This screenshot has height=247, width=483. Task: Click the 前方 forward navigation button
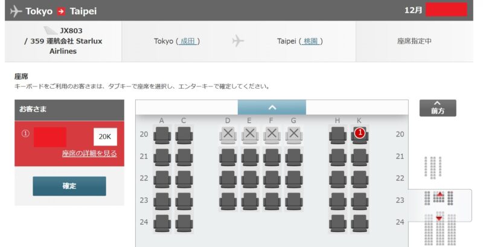tap(438, 108)
